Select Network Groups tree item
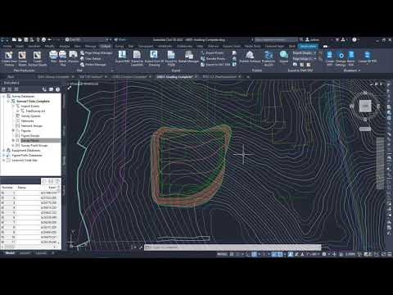Screen dimensions: 393x295 coord(32,125)
